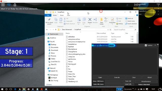Click the Execute button in Zeus
The width and height of the screenshot is (162, 91).
[x=117, y=77]
